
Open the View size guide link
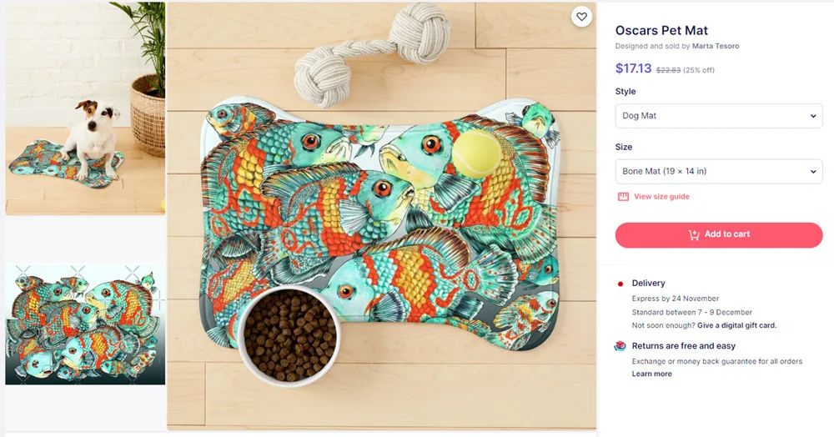point(661,197)
